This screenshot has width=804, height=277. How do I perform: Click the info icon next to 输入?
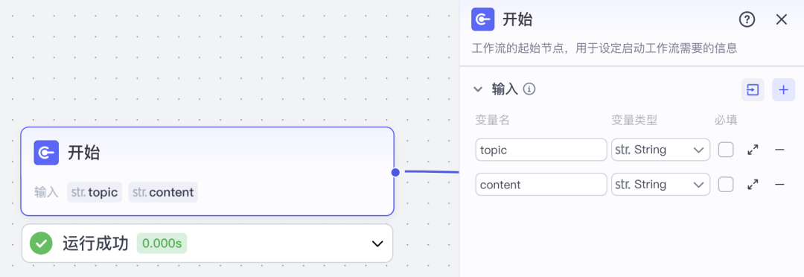coord(529,89)
